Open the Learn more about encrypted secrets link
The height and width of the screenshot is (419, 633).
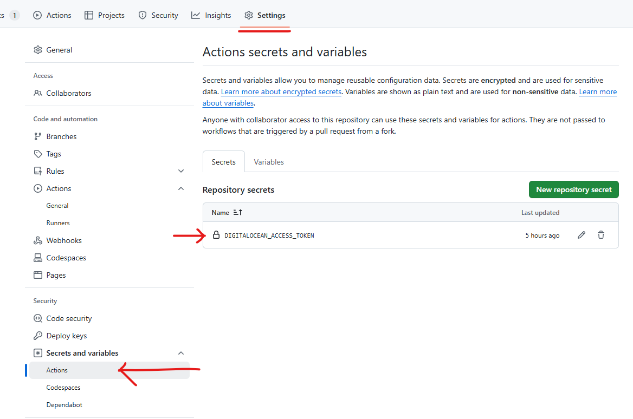(x=281, y=91)
